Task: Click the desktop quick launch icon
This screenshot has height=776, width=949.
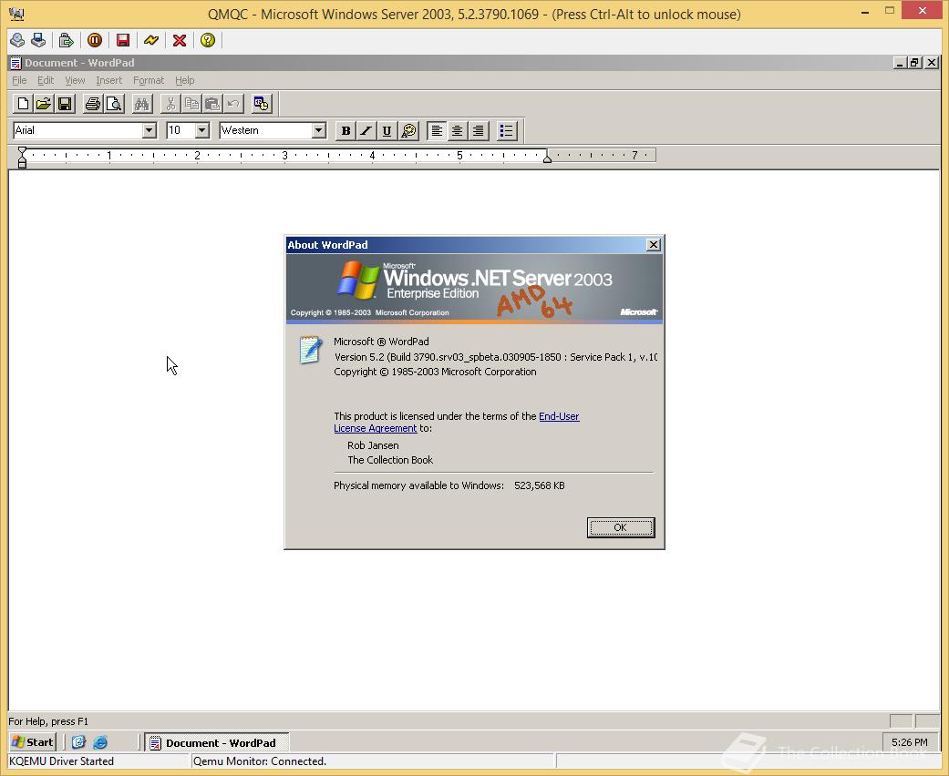Action: coord(78,742)
